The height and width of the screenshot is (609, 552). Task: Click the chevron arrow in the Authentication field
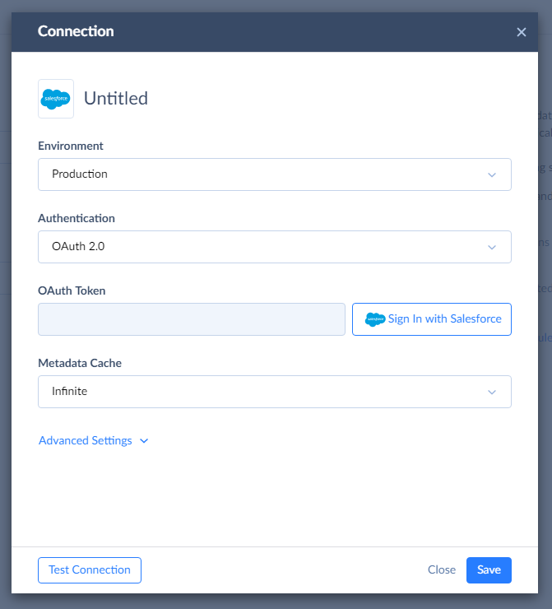(492, 247)
